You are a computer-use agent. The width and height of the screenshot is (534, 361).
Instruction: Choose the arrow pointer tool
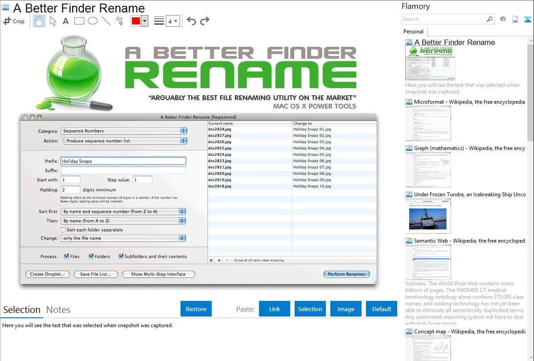(x=53, y=21)
